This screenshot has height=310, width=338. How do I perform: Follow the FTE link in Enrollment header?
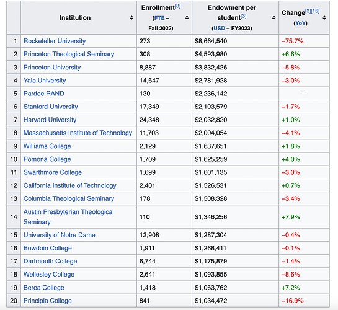click(x=159, y=18)
